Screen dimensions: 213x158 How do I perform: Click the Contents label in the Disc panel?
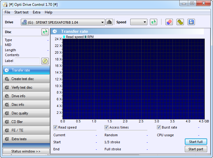(12, 55)
